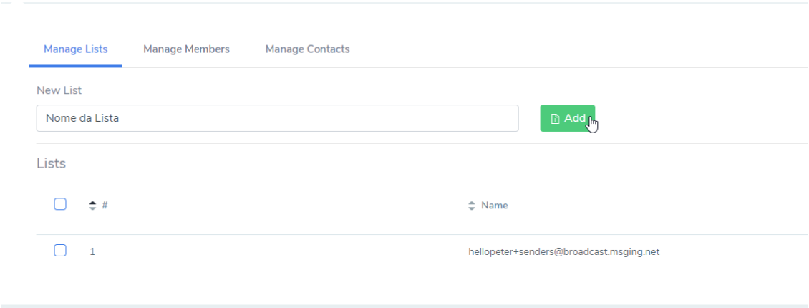
Task: Click the green Add button
Action: pyautogui.click(x=568, y=118)
